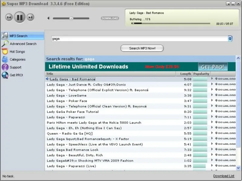Download Beautiful, Dirty, Rich track
This screenshot has height=181, width=242.
click(x=225, y=155)
